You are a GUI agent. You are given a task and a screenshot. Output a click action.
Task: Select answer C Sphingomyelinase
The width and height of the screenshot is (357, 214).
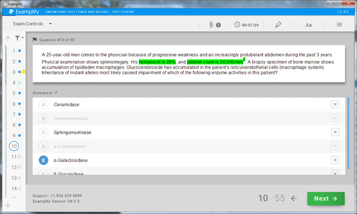(x=43, y=132)
